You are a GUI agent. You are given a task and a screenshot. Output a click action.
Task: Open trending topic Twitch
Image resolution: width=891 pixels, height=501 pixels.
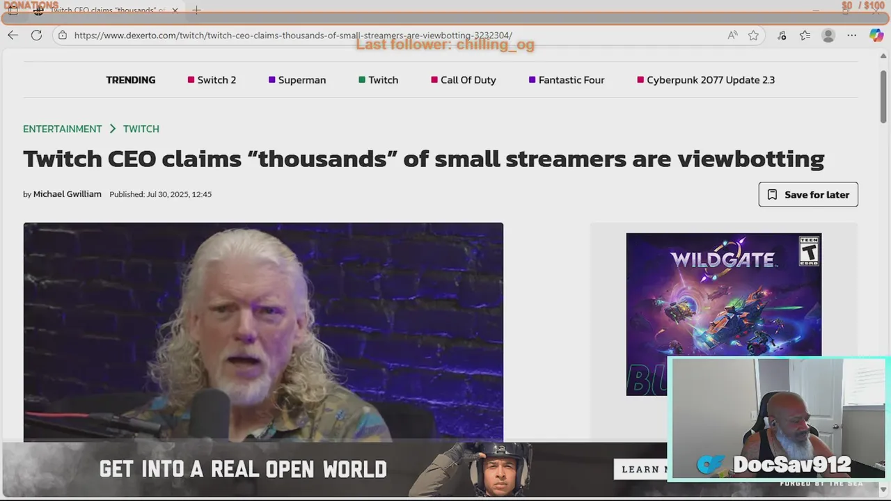(379, 80)
